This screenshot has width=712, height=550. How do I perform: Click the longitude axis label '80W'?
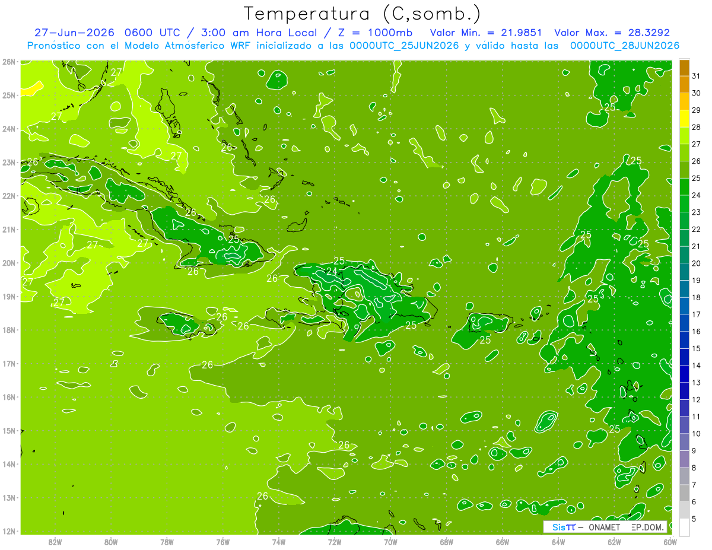[111, 541]
